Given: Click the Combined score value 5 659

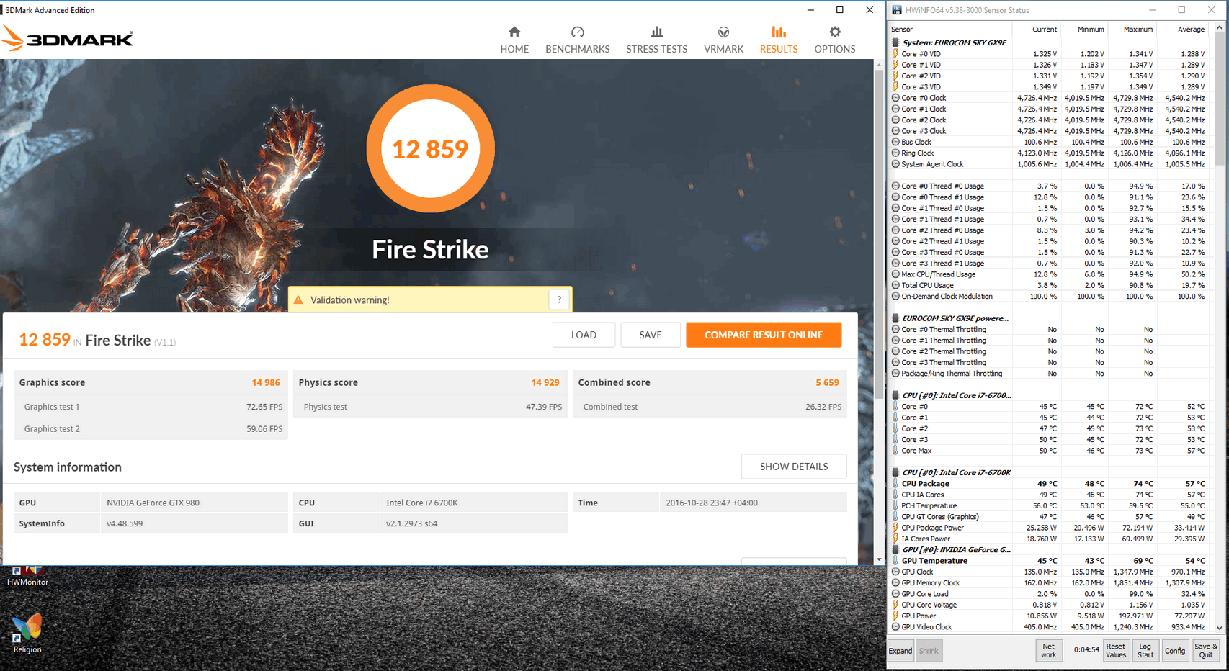Looking at the screenshot, I should 827,382.
